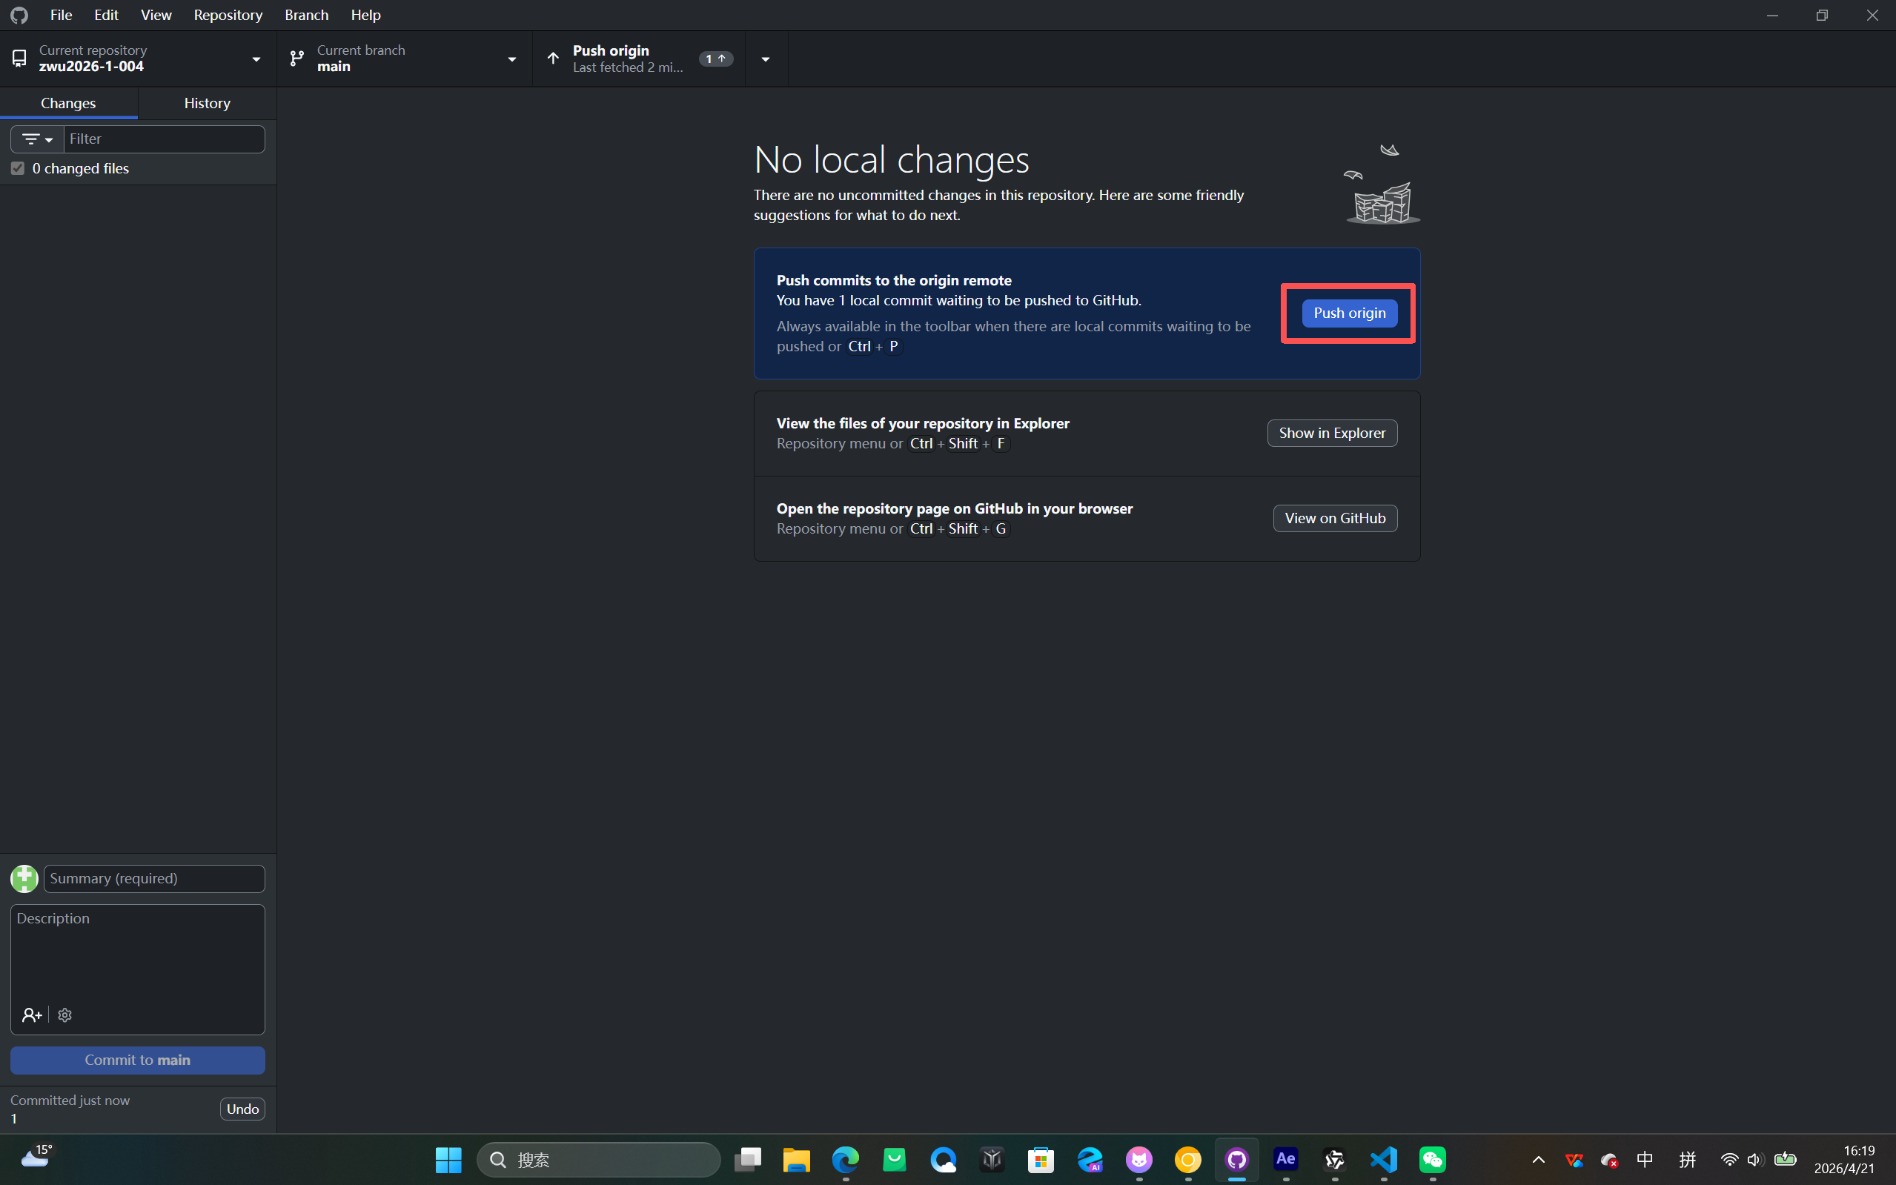This screenshot has height=1185, width=1896.
Task: Open File Explorer from taskbar
Action: [796, 1159]
